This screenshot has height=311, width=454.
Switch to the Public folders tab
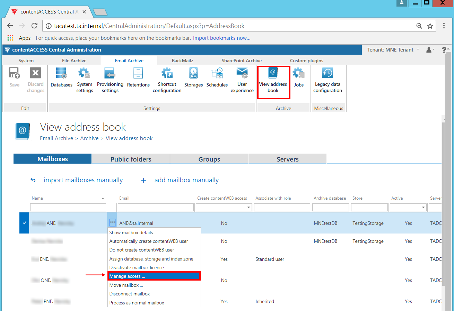click(131, 159)
